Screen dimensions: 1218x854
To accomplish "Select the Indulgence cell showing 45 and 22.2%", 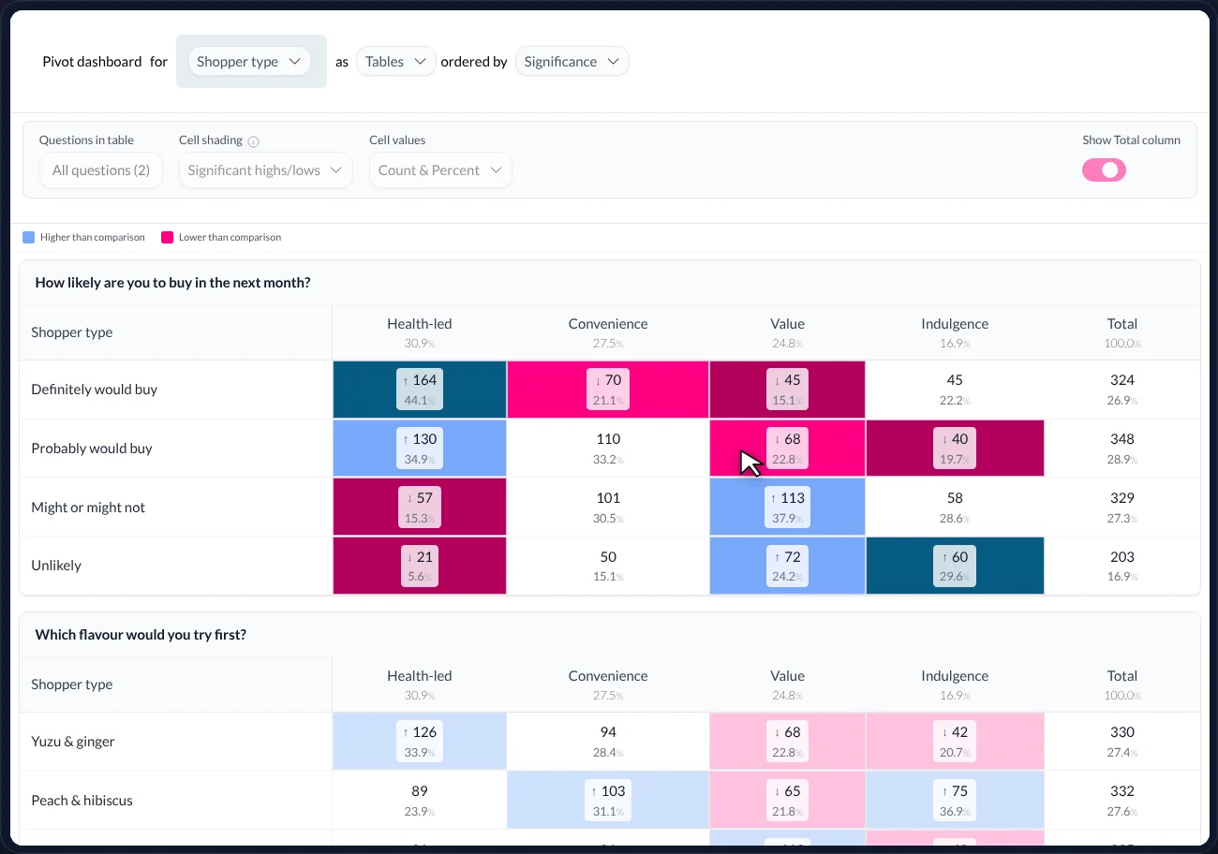I will tap(955, 390).
